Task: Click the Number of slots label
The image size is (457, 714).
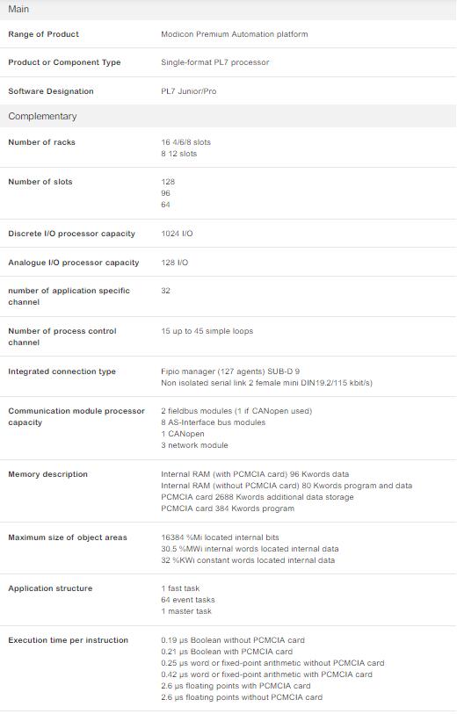Action: pyautogui.click(x=40, y=182)
